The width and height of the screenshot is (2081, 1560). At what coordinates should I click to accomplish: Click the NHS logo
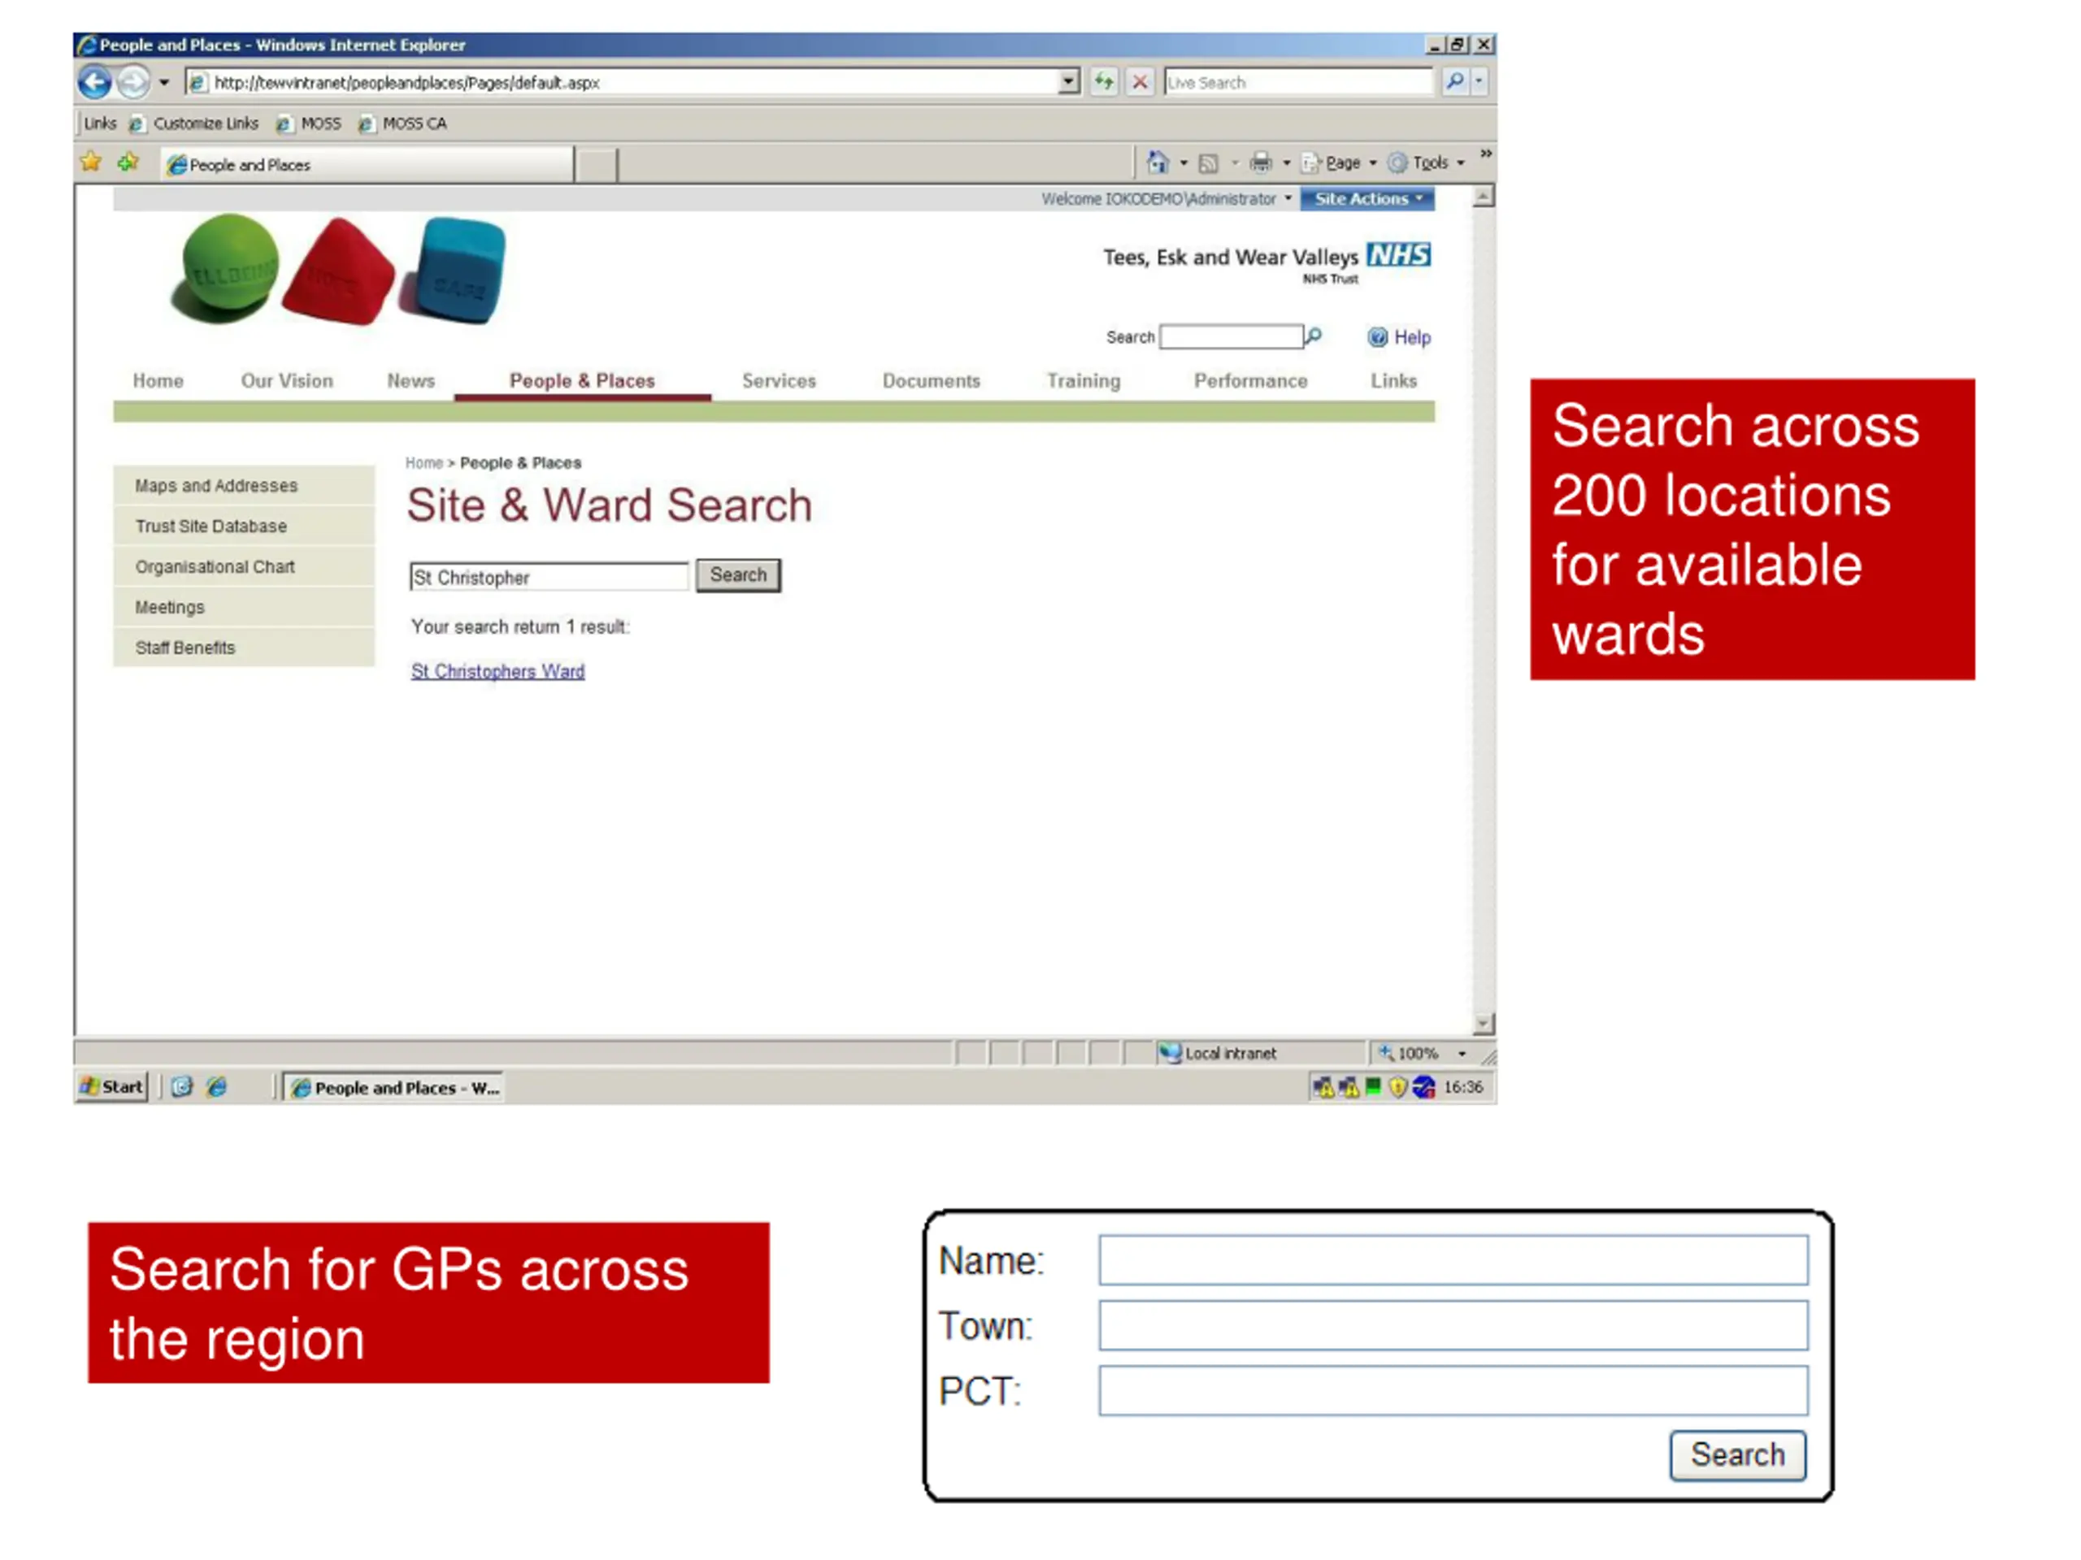[x=1399, y=255]
